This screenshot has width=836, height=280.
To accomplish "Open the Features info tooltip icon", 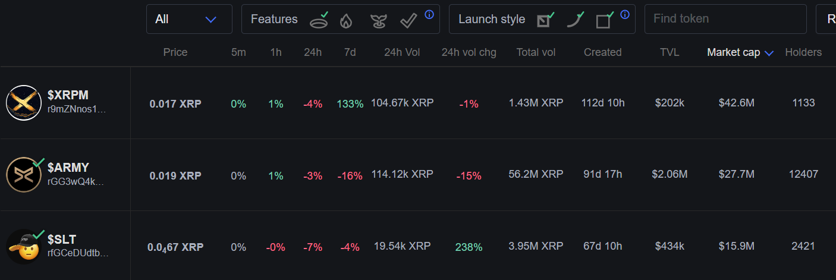I will (x=429, y=14).
